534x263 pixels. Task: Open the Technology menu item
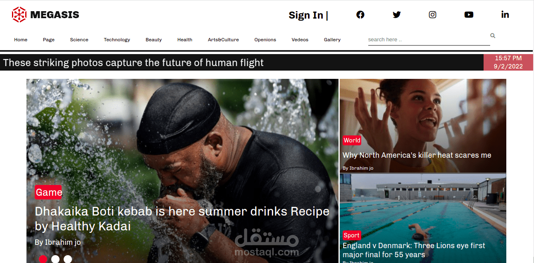pyautogui.click(x=117, y=40)
